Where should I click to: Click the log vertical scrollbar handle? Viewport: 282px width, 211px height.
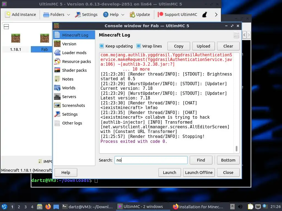(237, 149)
